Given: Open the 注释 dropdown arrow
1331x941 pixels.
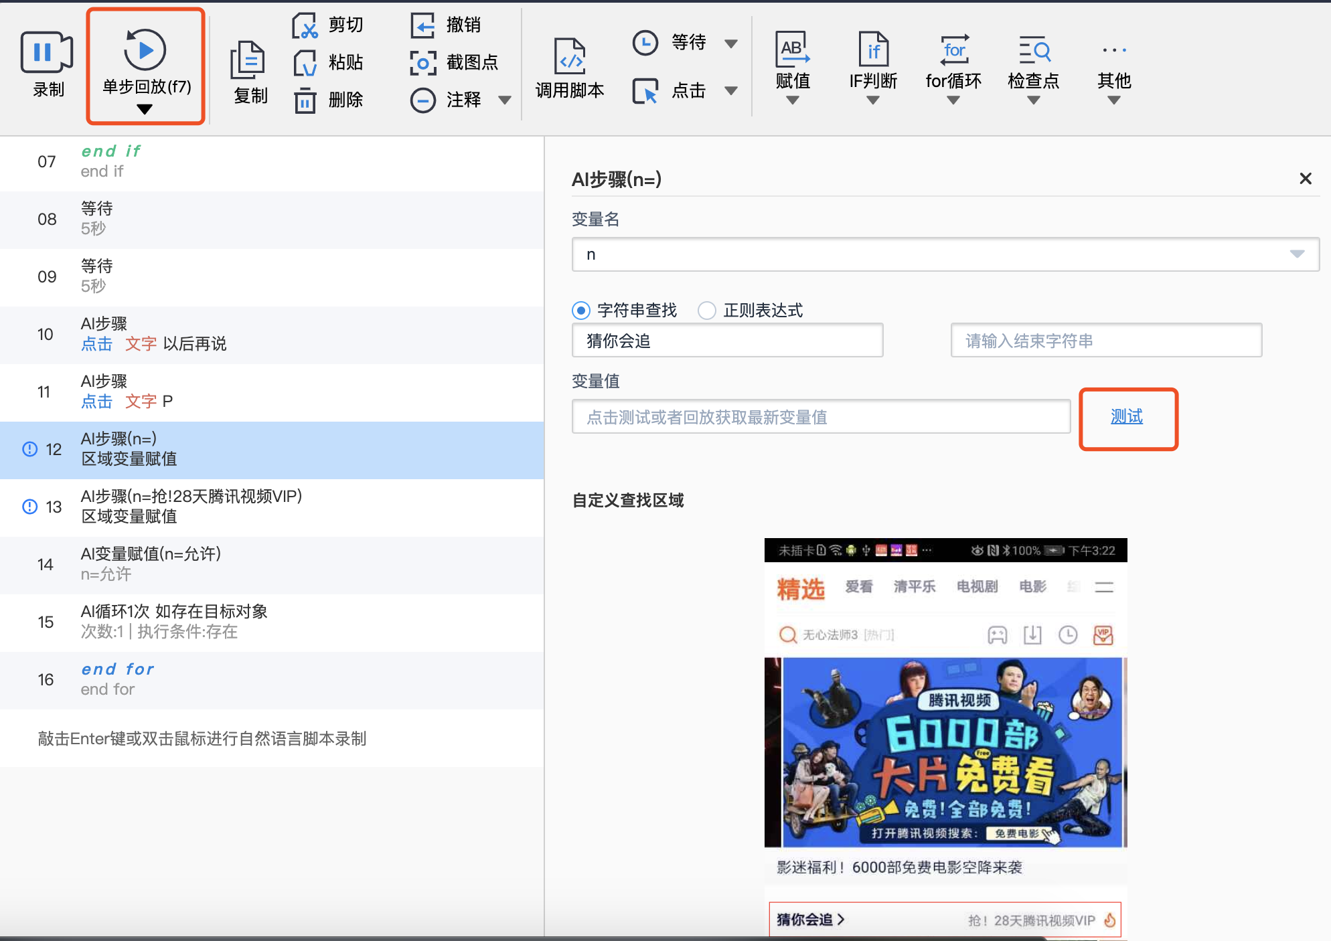Looking at the screenshot, I should click(x=505, y=100).
